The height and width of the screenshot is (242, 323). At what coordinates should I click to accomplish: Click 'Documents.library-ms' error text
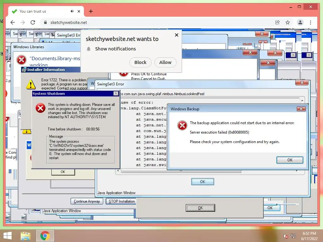[55, 58]
